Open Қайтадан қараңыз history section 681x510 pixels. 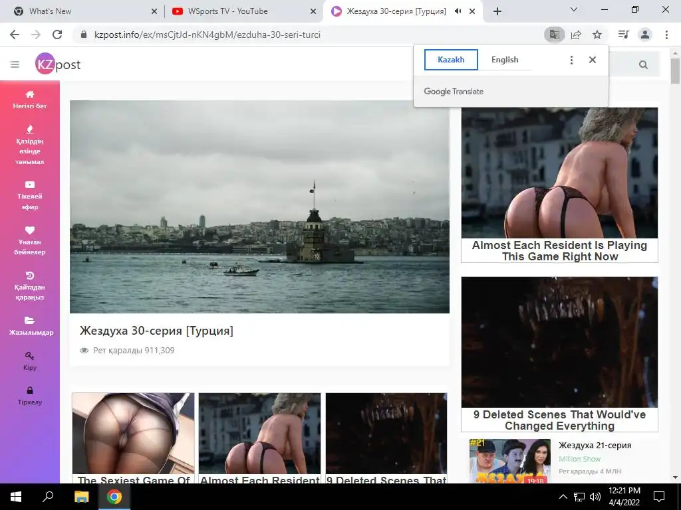coord(29,286)
